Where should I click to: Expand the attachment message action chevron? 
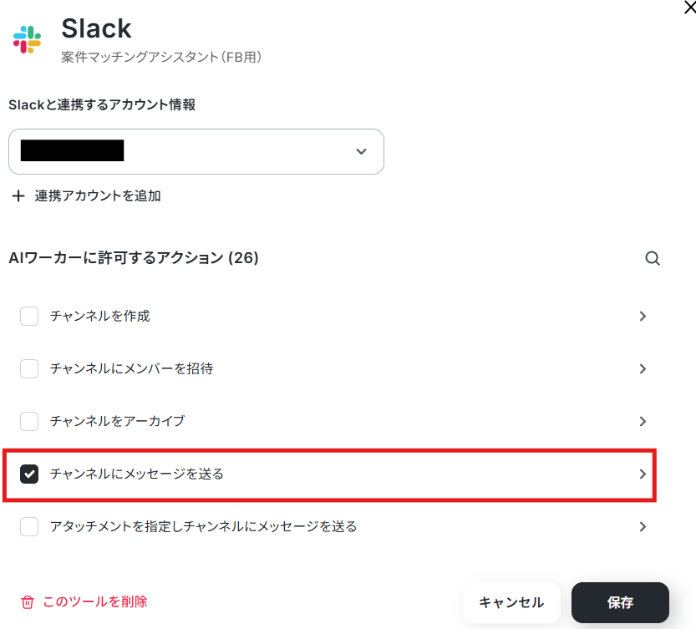643,527
